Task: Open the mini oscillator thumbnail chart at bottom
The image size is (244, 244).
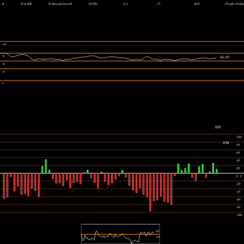Action: 121,234
